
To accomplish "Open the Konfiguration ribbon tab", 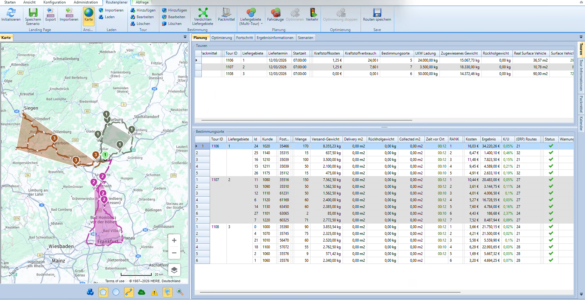I will pos(54,2).
